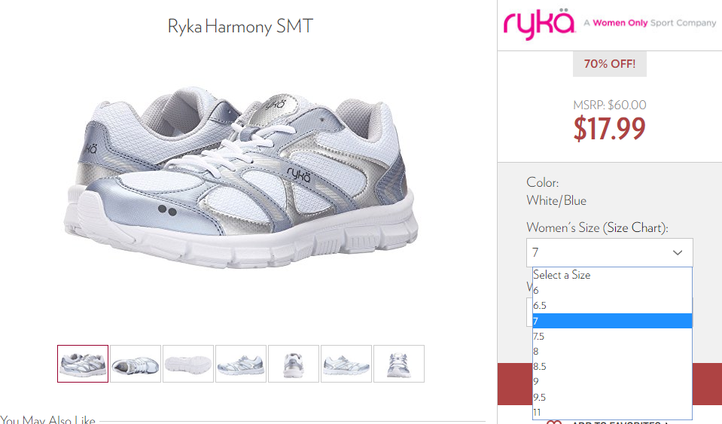Viewport: 722px width, 424px height.
Task: Select size 8.5 from the list
Action: [612, 367]
